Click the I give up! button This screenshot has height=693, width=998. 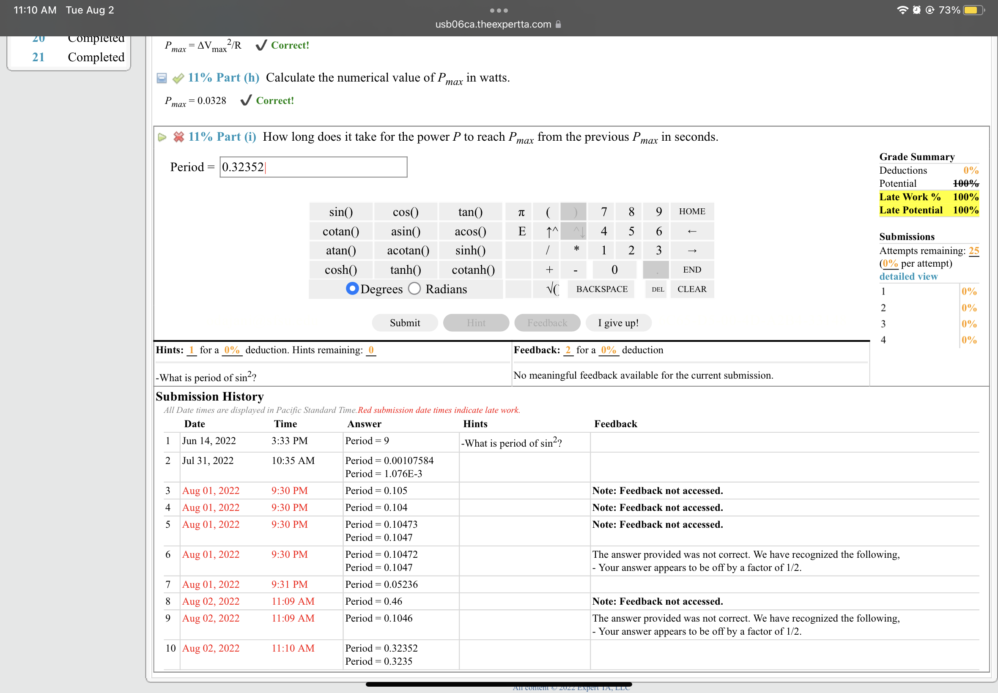tap(618, 322)
